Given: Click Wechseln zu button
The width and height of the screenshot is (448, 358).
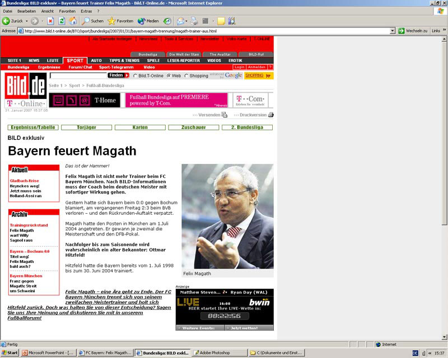Looking at the screenshot, I should coord(413,31).
